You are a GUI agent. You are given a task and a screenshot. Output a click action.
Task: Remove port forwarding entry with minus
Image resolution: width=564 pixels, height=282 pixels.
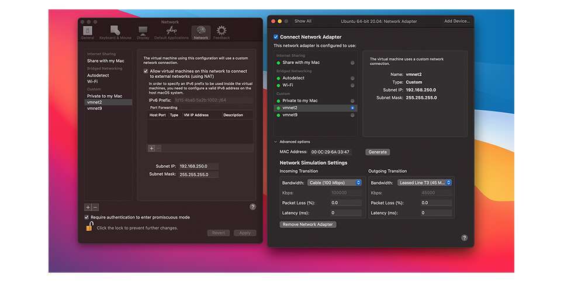coord(158,148)
